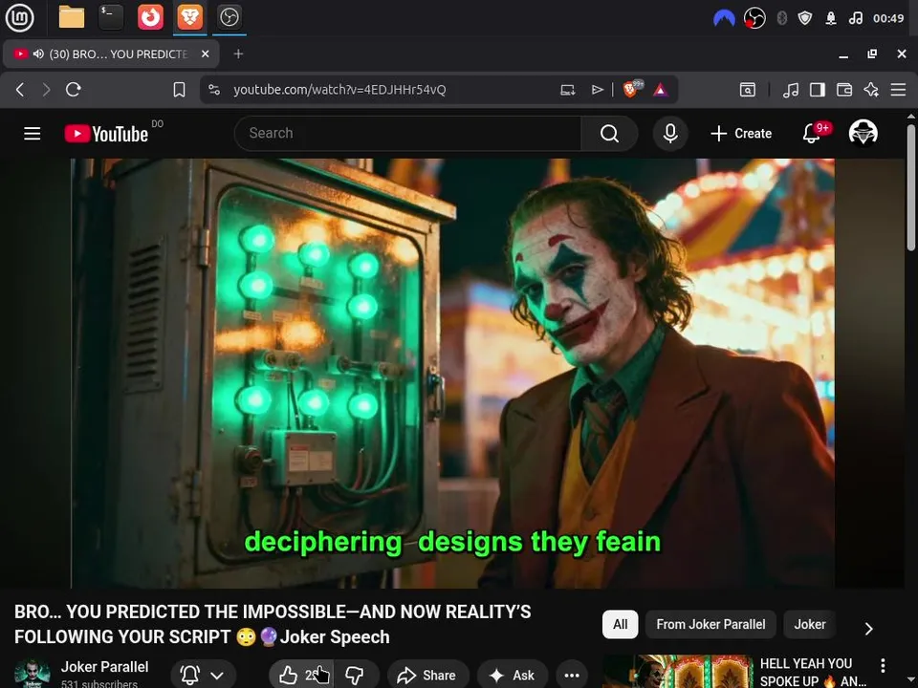Open the security shield tray icon

pos(805,18)
